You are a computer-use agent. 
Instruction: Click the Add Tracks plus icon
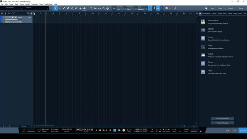tap(31, 14)
